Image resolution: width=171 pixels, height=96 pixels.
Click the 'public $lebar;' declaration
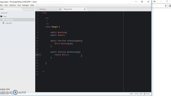coord(58,35)
